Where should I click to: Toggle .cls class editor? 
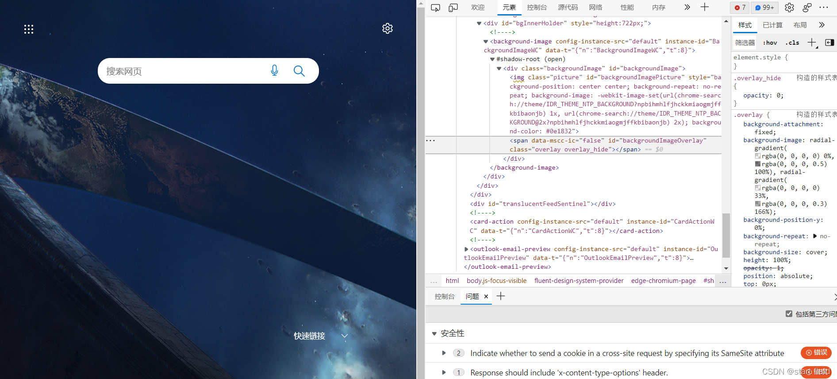tap(792, 43)
